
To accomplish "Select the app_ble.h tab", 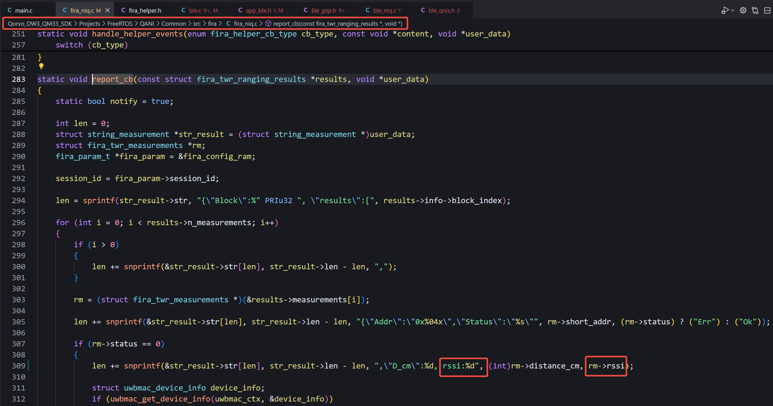I will (258, 10).
